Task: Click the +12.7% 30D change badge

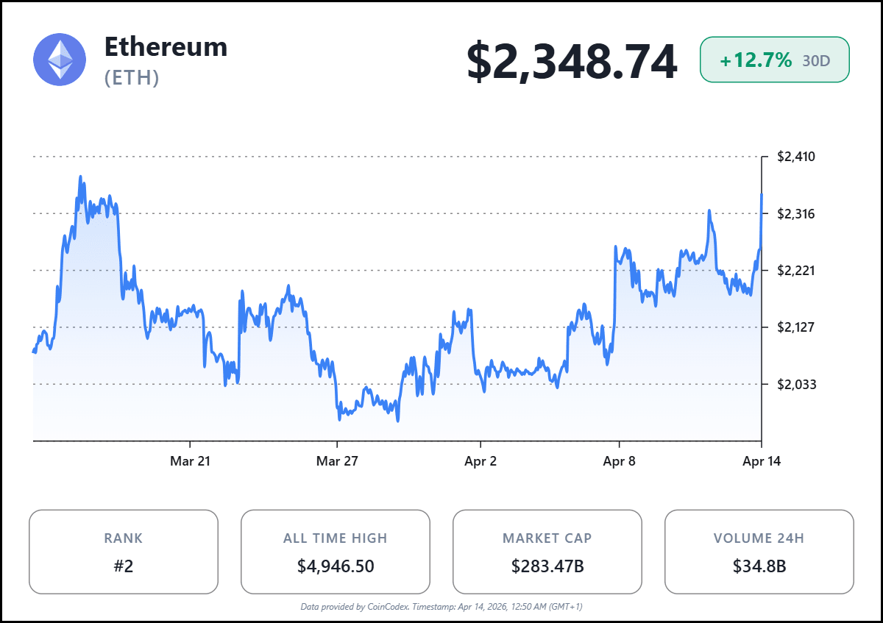Action: coord(774,60)
